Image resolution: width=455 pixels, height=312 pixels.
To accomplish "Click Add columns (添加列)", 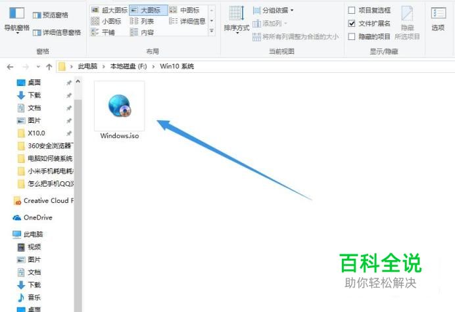I will [x=270, y=24].
